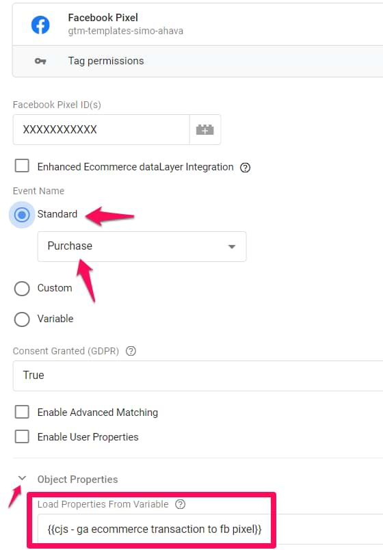Open help icon for Load Properties From Variable
Screen dimensions: 383x550
click(x=181, y=504)
